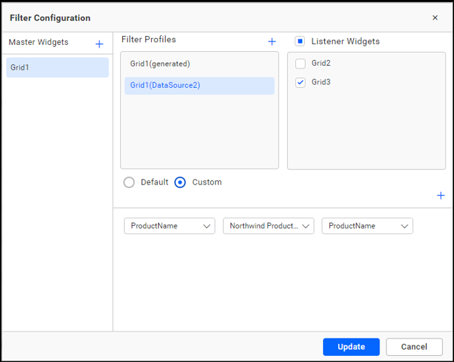Screen dimensions: 454x362
Task: Select the Default radio button
Action: (129, 182)
